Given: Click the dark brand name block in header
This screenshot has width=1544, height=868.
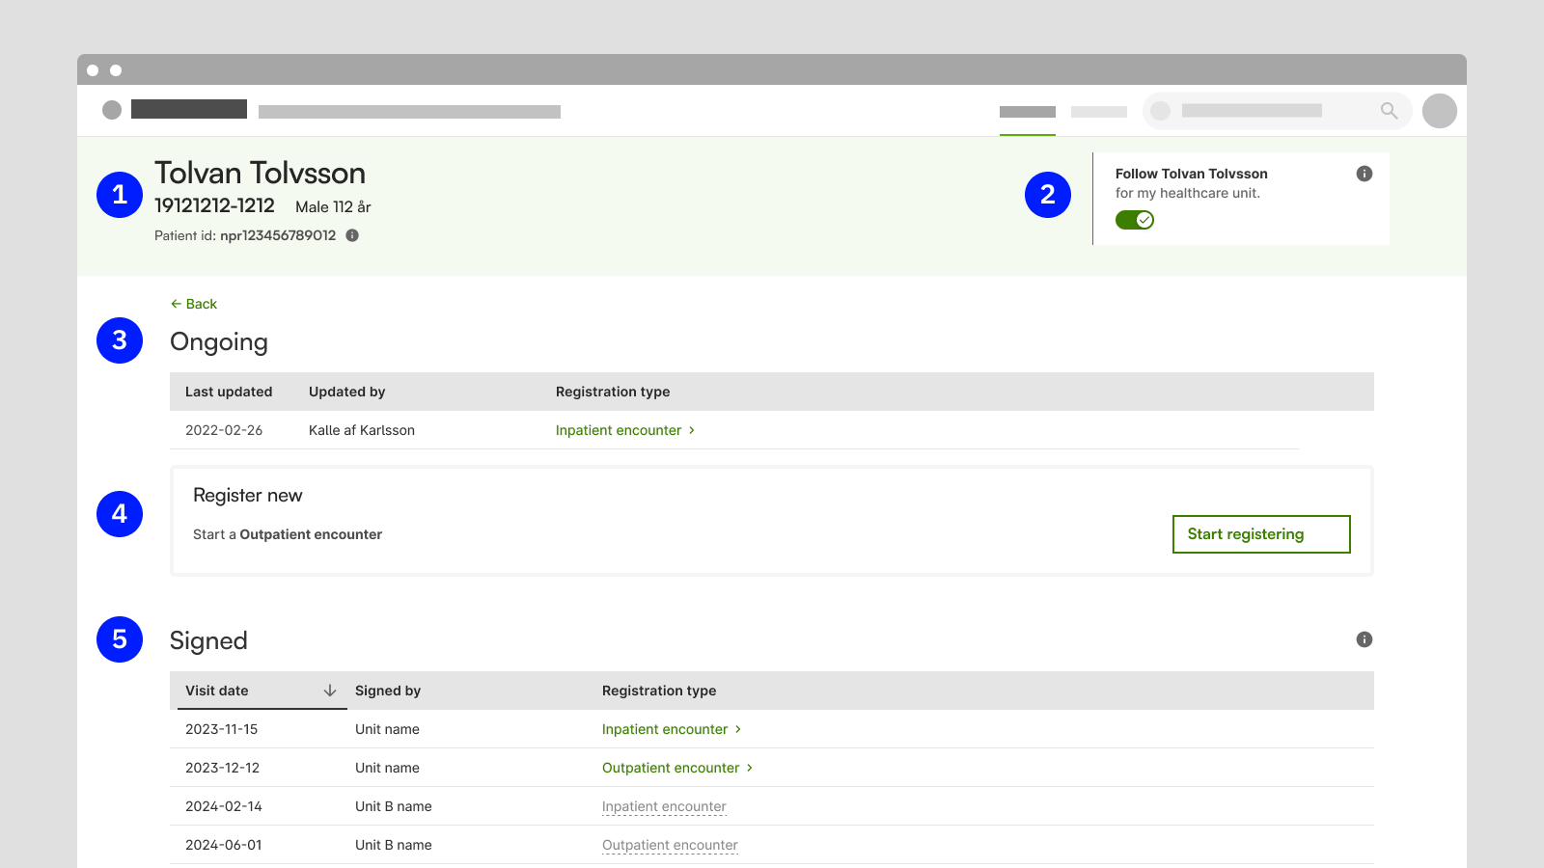Looking at the screenshot, I should tap(189, 109).
